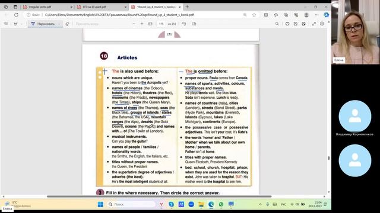Click page number 171 in the PDF
The height and width of the screenshot is (213, 380).
169,35
